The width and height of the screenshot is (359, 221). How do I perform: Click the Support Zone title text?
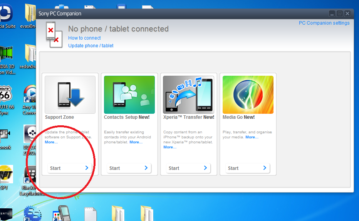pos(59,117)
